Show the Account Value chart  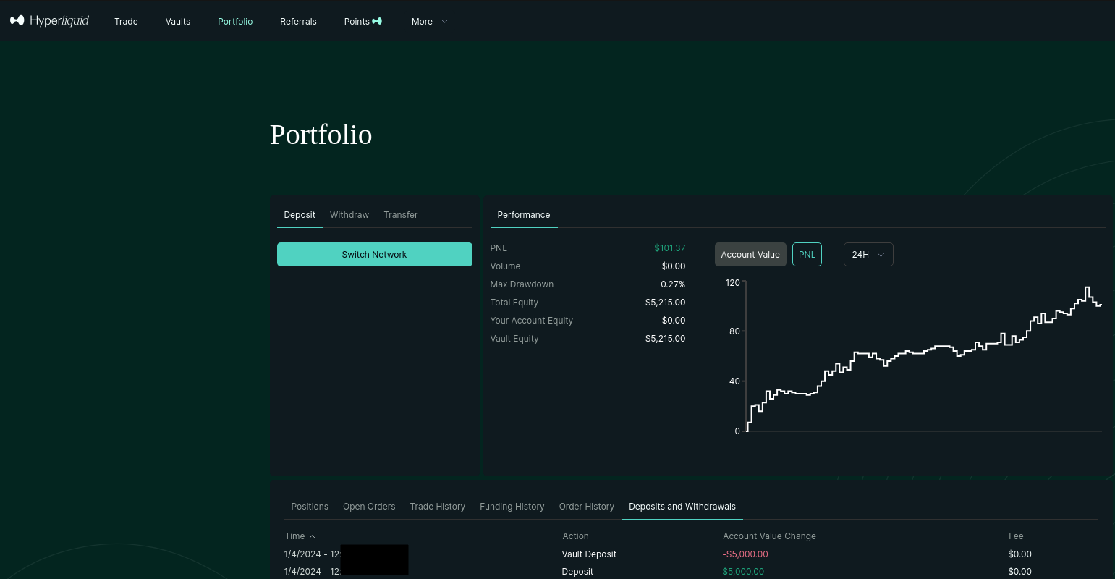[750, 255]
